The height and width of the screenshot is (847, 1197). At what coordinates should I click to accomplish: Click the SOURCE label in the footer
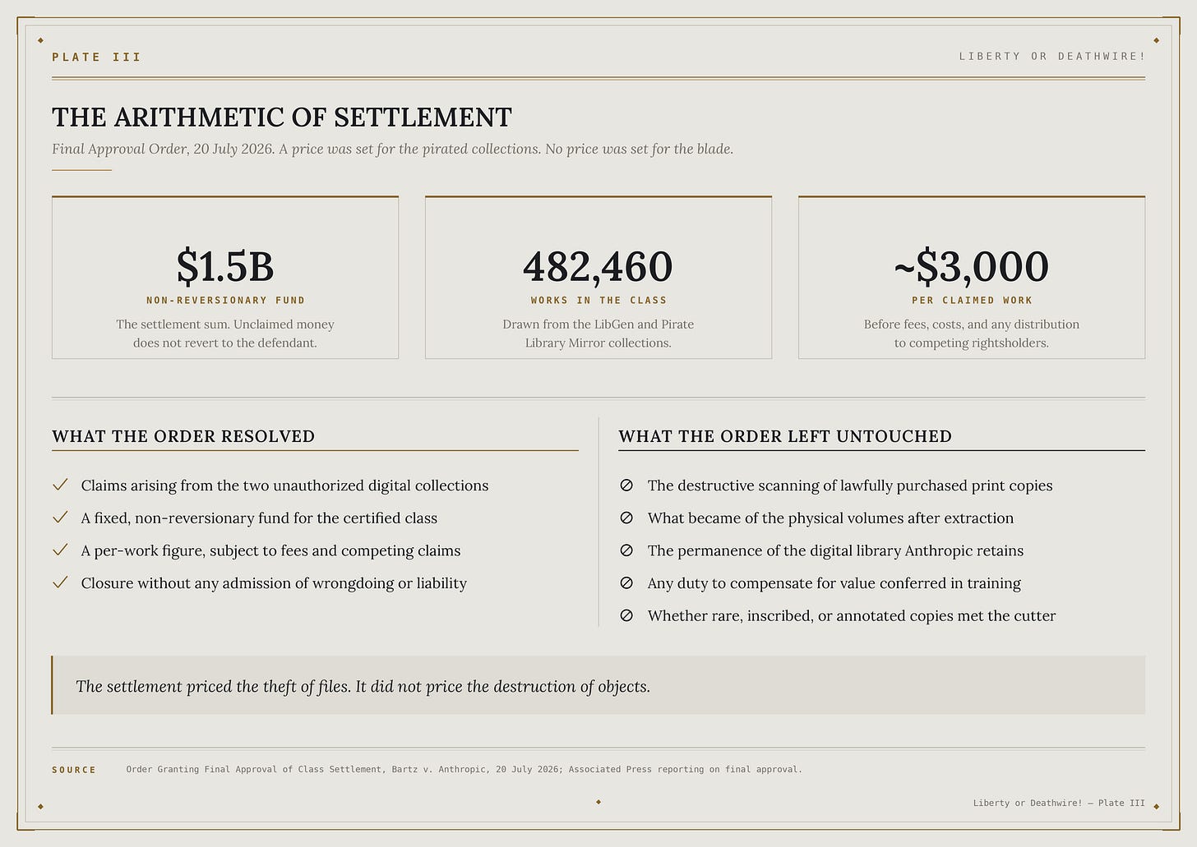(x=74, y=770)
